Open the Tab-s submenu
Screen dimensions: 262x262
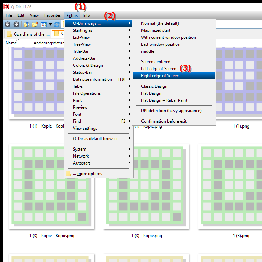[98, 86]
